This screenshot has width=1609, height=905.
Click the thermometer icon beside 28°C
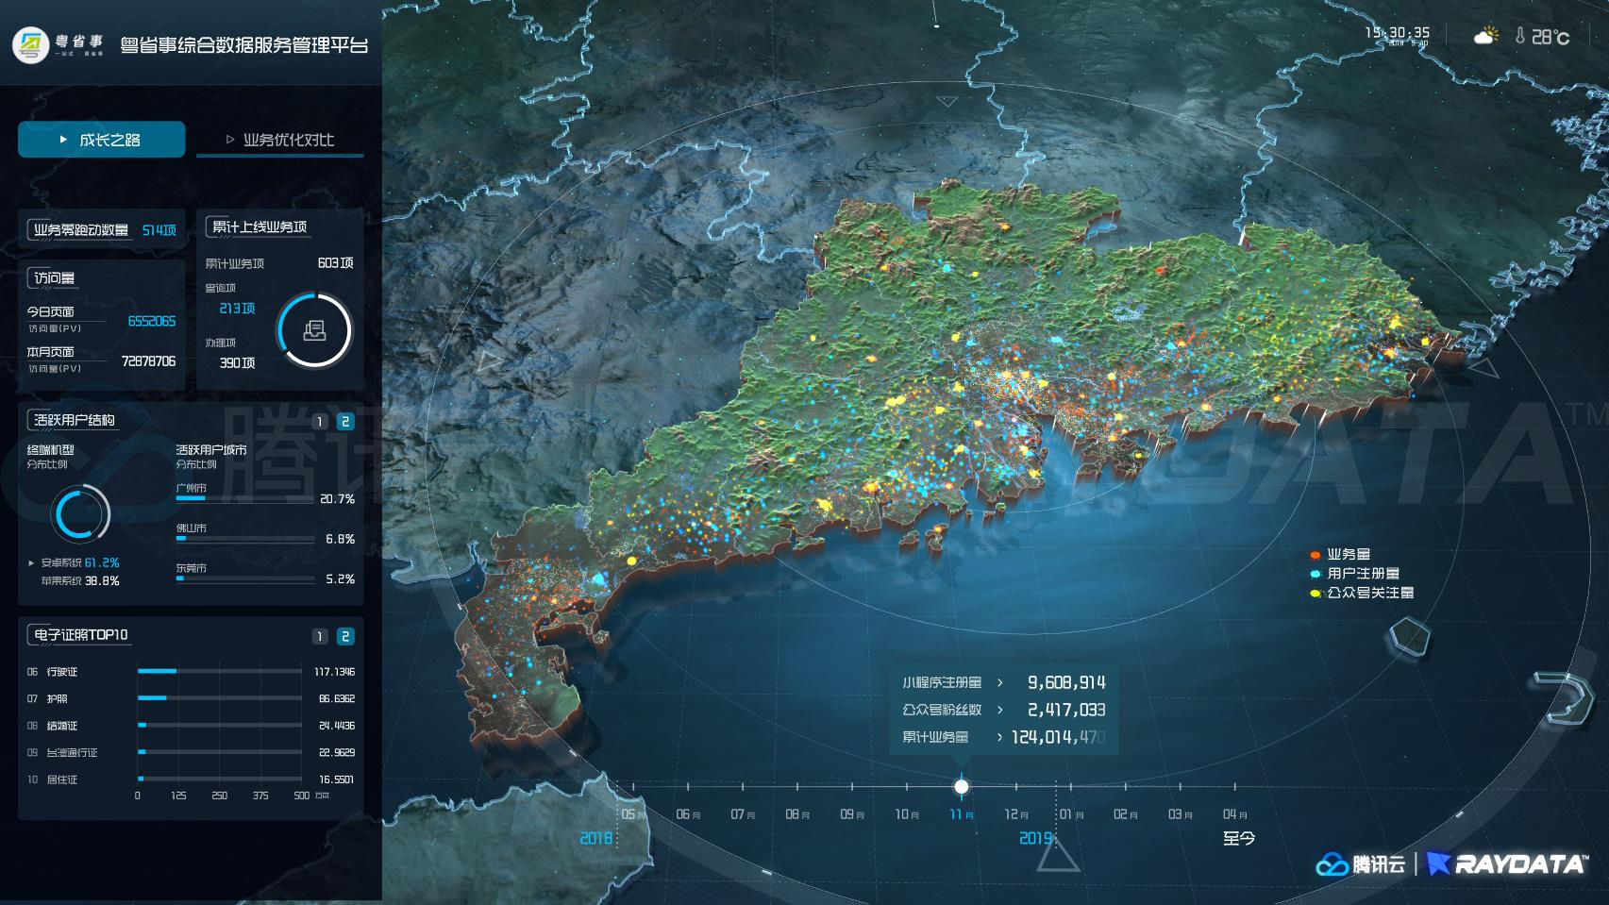click(1520, 36)
